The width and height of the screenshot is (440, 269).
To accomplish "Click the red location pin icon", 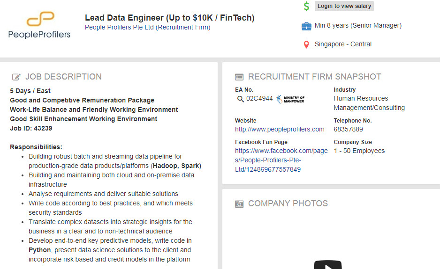I will (306, 44).
